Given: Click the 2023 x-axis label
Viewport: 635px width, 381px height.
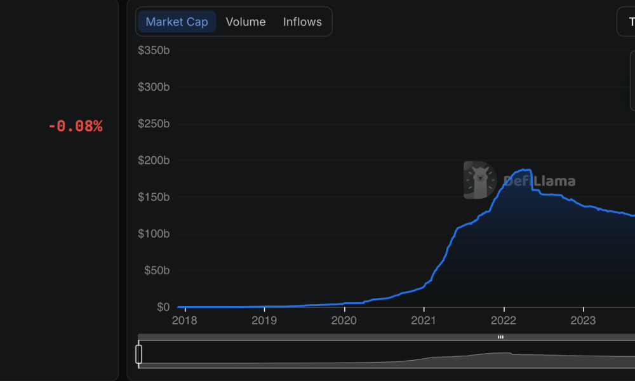Looking at the screenshot, I should pos(583,320).
